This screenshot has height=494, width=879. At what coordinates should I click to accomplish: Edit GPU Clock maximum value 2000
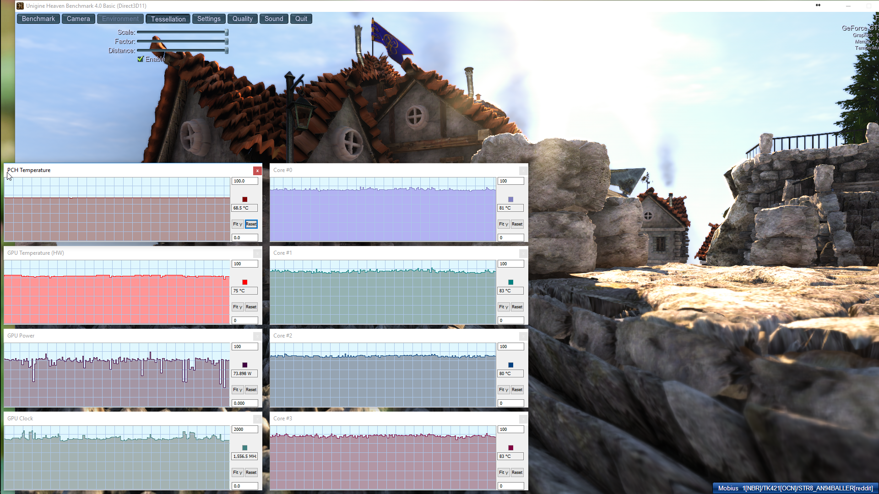tap(245, 430)
